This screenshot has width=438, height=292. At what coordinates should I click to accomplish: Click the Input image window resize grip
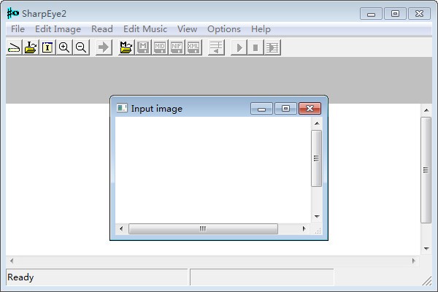click(x=318, y=231)
